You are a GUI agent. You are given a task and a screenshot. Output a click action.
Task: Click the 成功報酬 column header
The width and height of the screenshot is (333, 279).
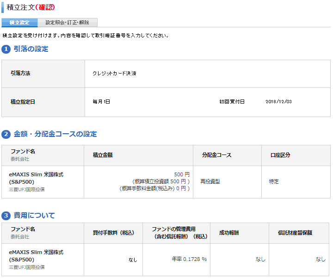tap(229, 233)
